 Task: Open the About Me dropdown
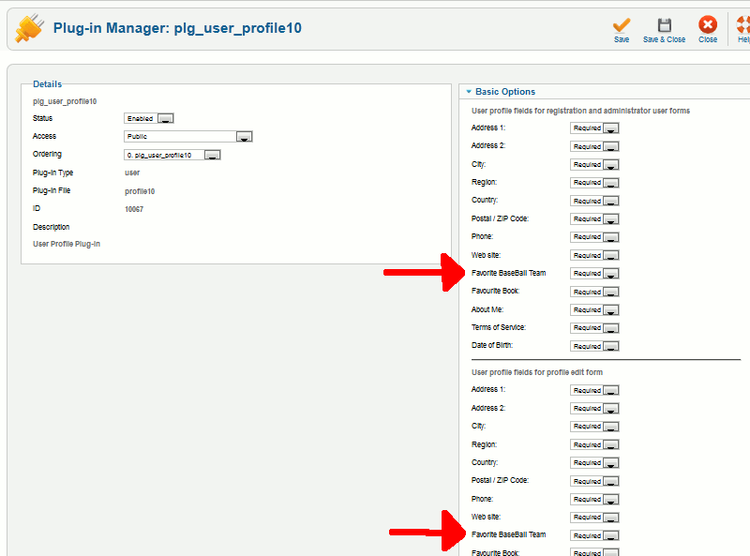coord(594,310)
